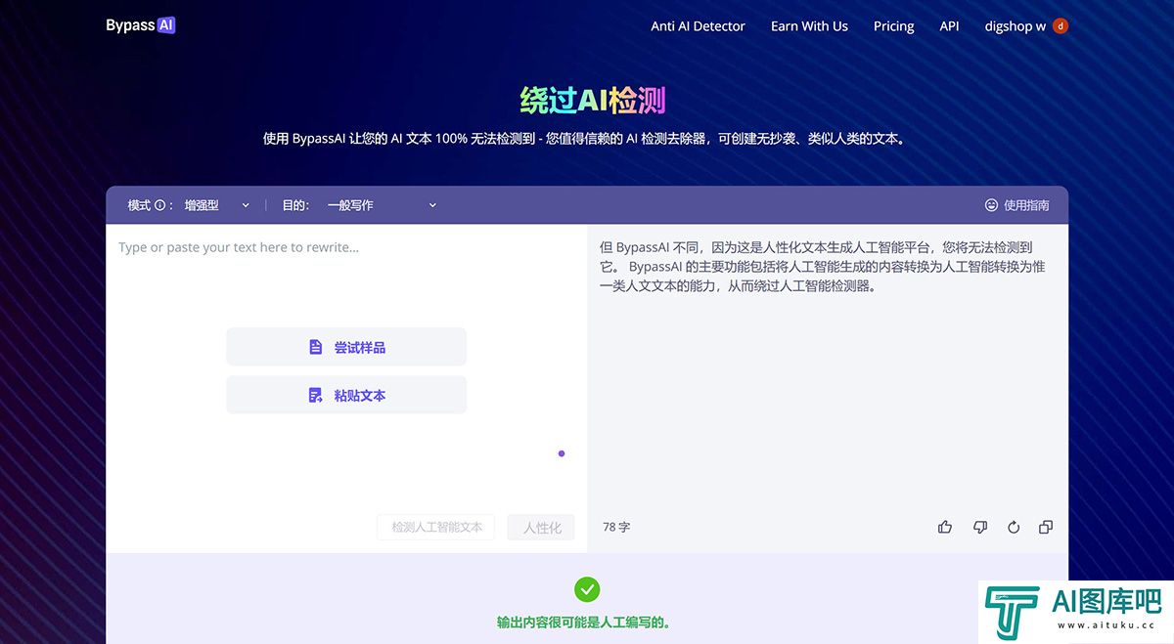This screenshot has height=644, width=1174.
Task: Click the 尝试样品 button
Action: pyautogui.click(x=346, y=347)
